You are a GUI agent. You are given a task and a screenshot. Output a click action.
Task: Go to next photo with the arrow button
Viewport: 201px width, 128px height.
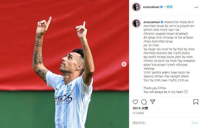tap(124, 64)
